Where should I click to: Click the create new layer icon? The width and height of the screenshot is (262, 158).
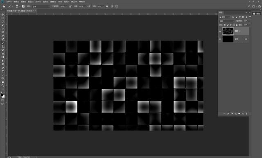tap(243, 113)
